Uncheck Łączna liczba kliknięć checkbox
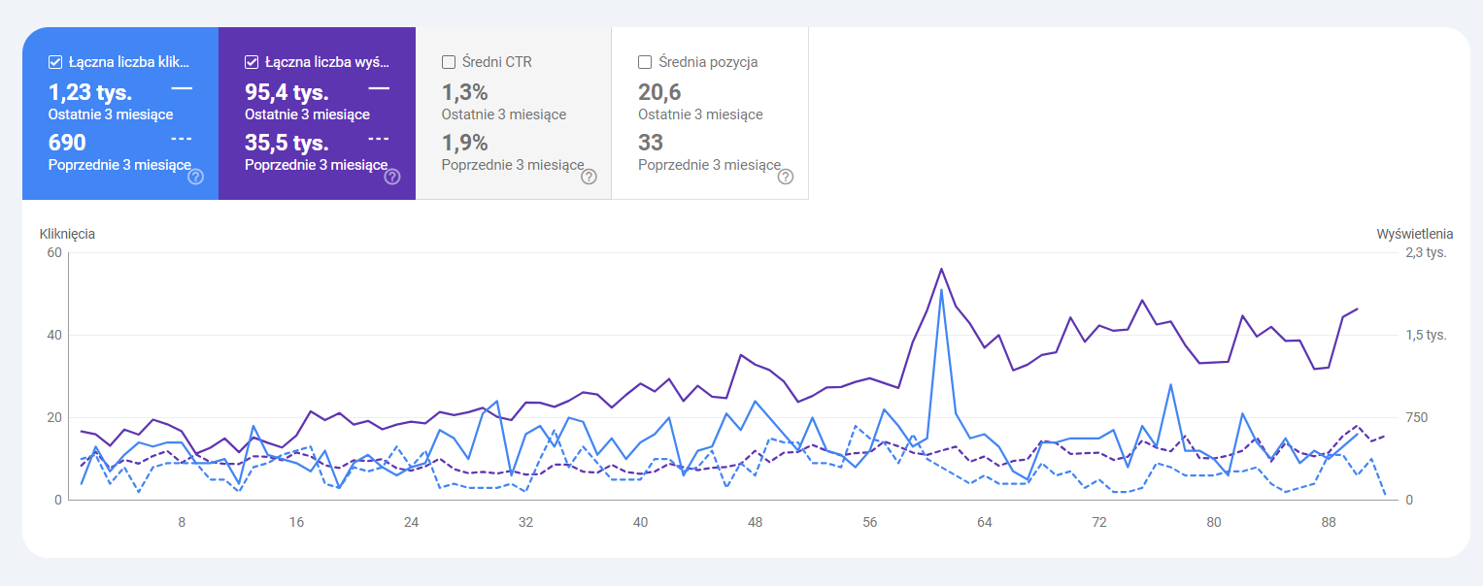Image resolution: width=1483 pixels, height=586 pixels. (55, 62)
